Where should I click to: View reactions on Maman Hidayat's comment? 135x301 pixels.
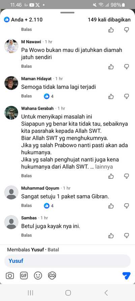[49, 96]
